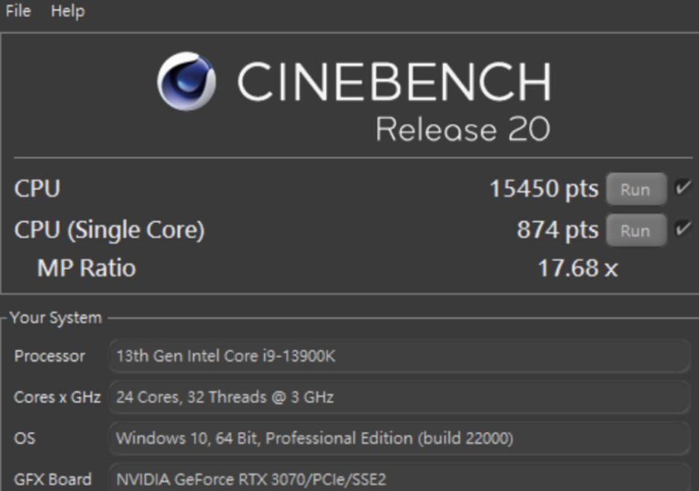Run the CPU (Single Core) benchmark
699x491 pixels.
[635, 231]
